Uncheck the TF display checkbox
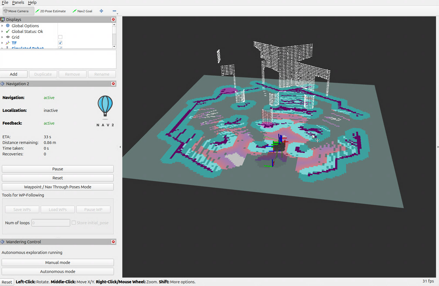 coord(60,43)
